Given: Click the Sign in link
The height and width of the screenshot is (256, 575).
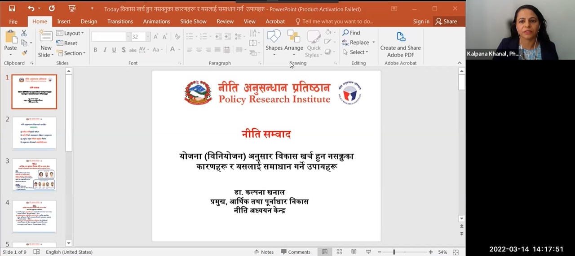Looking at the screenshot, I should [x=421, y=22].
